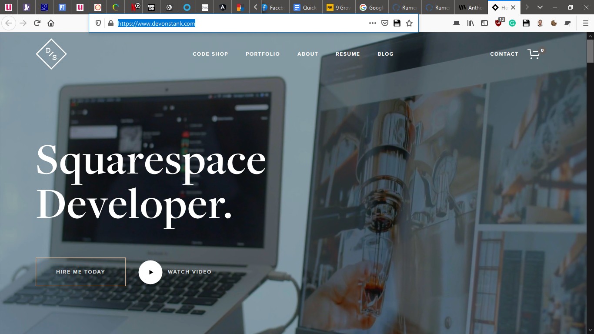
Task: View site security padlock details
Action: coord(110,23)
